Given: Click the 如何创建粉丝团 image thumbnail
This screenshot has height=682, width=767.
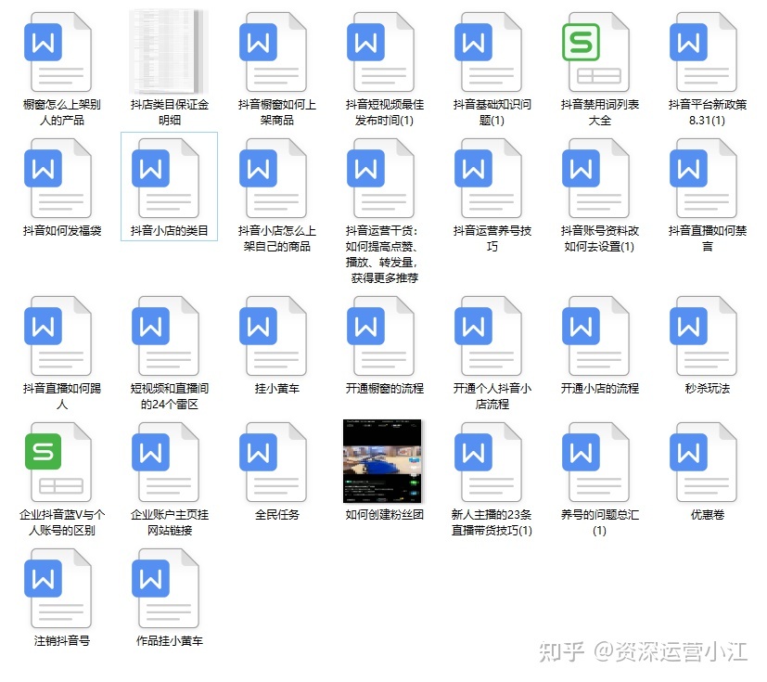Looking at the screenshot, I should click(x=383, y=461).
